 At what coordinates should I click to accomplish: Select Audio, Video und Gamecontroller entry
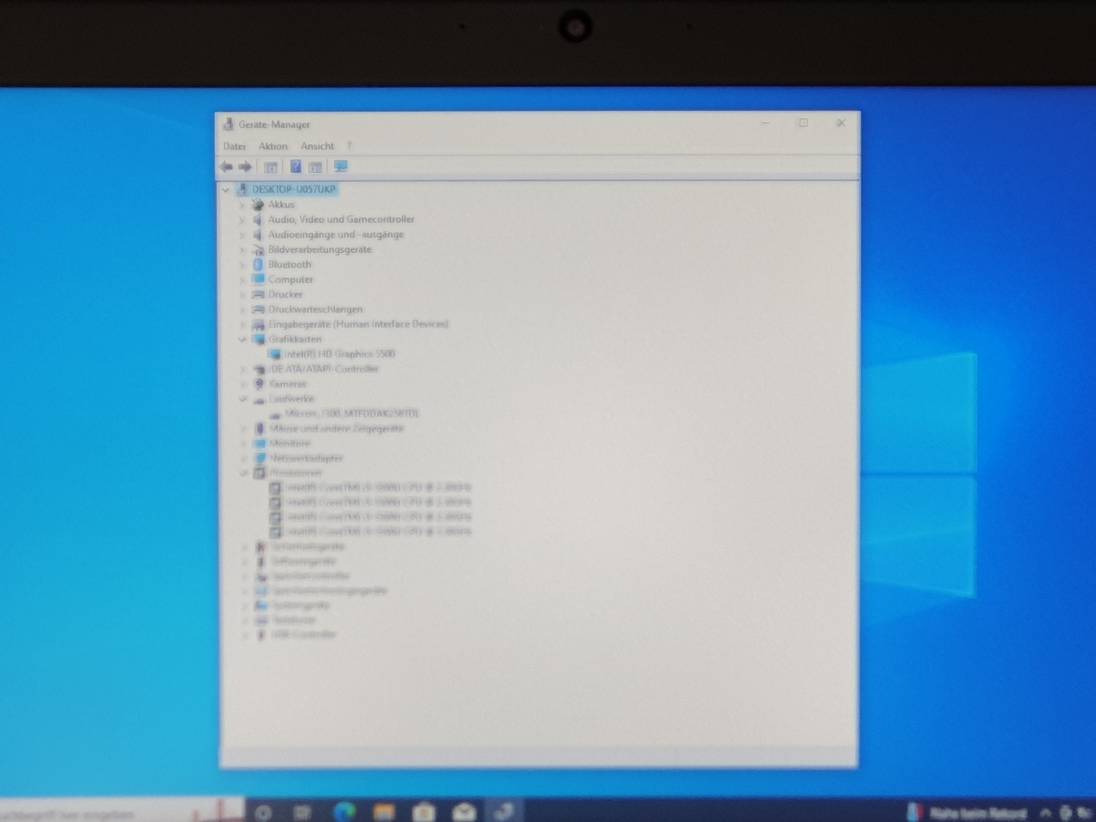click(341, 219)
